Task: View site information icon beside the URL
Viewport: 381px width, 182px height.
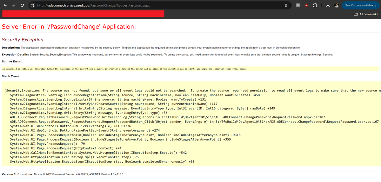Action: (32, 5)
